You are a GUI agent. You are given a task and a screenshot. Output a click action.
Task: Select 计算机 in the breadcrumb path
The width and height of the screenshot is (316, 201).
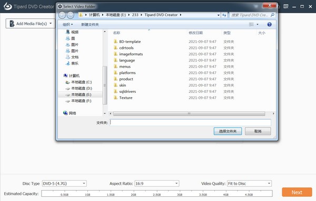pyautogui.click(x=94, y=15)
